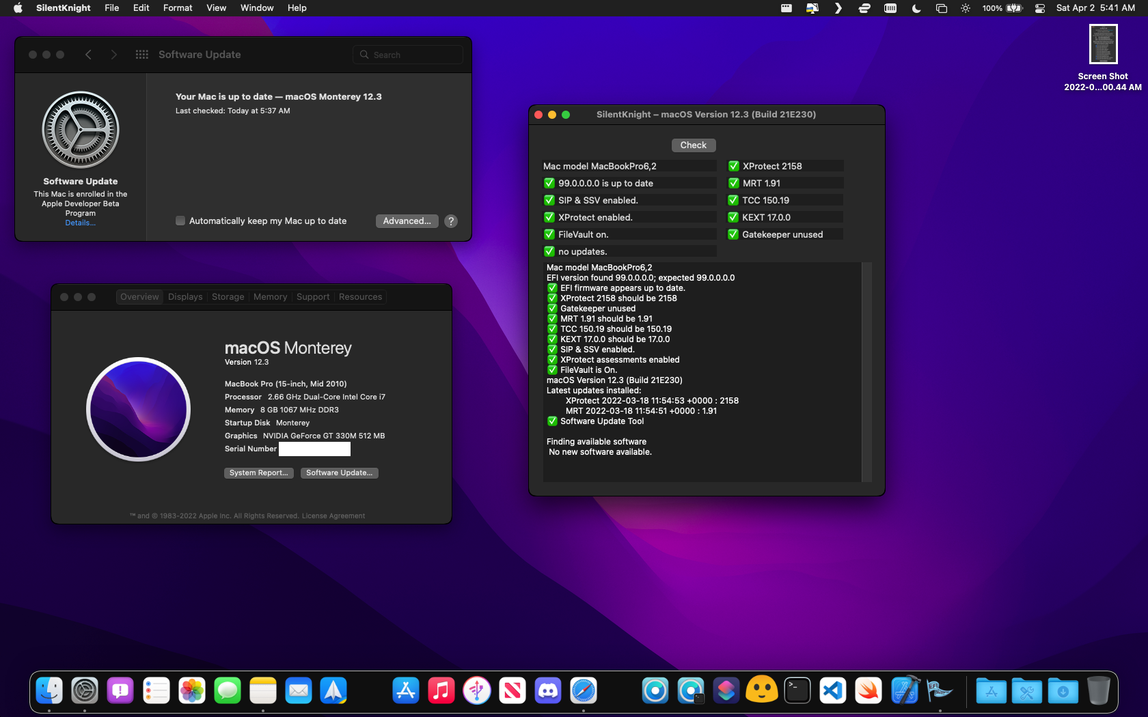Open the System Report… button
This screenshot has width=1148, height=717.
point(258,473)
